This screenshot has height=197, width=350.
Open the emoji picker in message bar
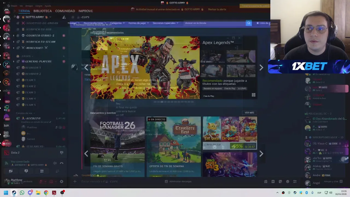288,181
